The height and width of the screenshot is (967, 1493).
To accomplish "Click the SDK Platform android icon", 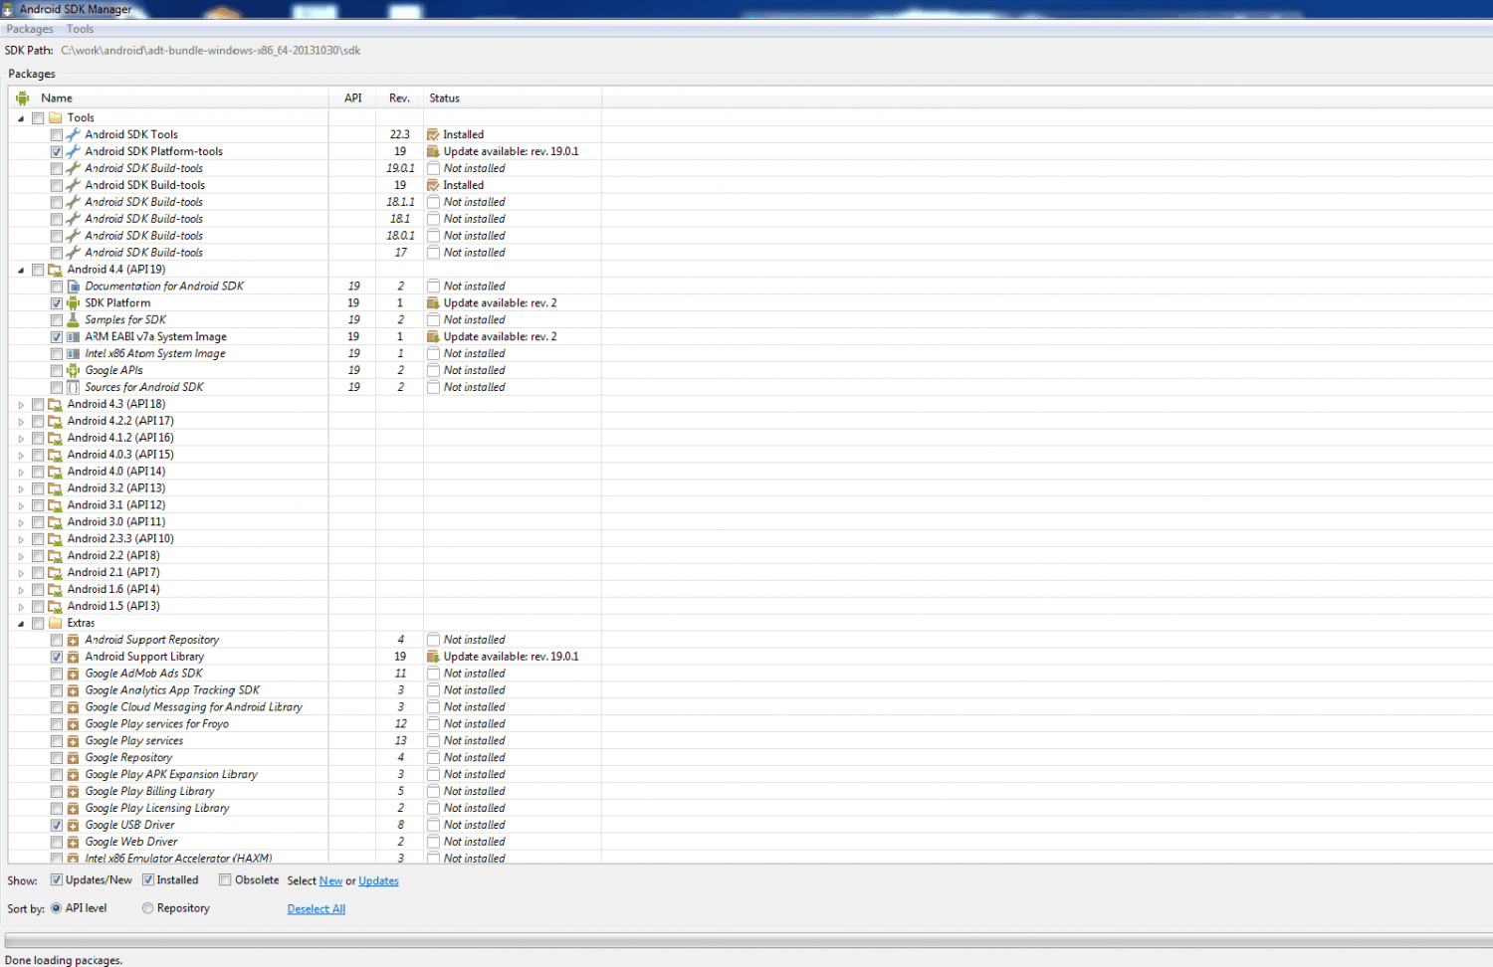I will (73, 303).
